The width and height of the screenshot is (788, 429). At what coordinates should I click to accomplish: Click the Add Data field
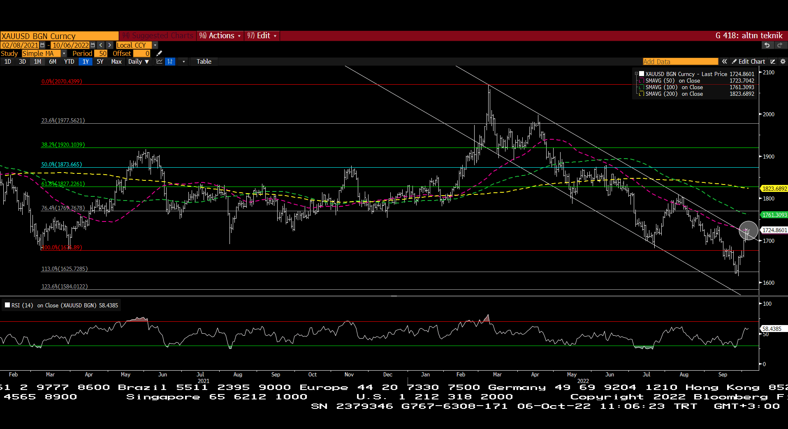coord(680,62)
